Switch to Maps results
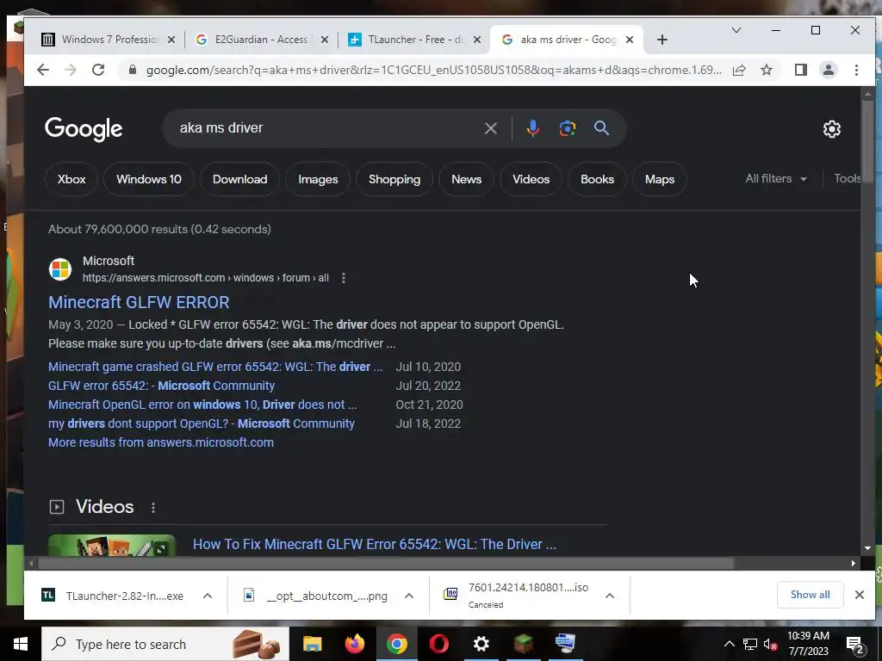 [x=660, y=179]
